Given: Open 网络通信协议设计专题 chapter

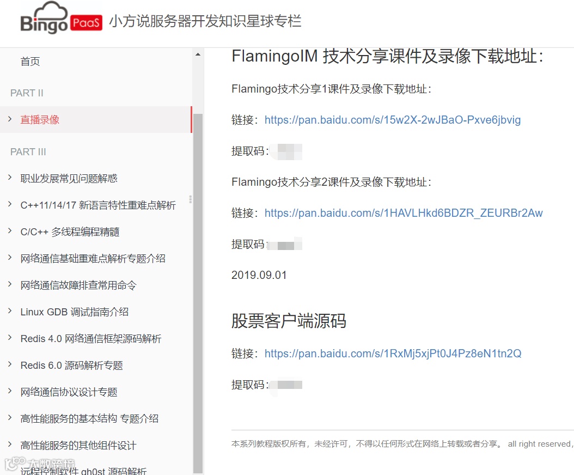Looking at the screenshot, I should [x=69, y=392].
